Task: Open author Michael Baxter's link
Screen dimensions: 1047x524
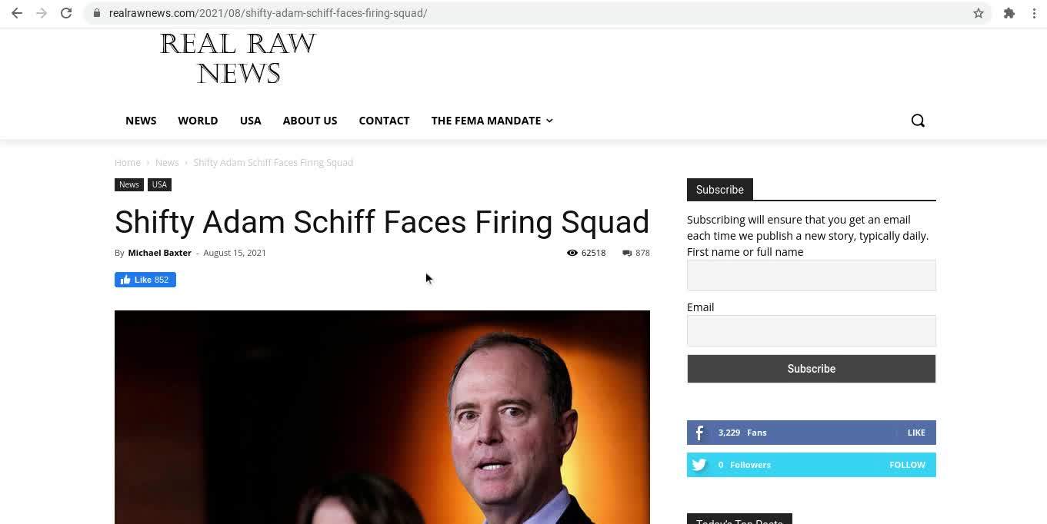Action: (x=159, y=253)
